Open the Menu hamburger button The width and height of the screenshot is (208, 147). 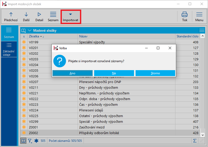click(199, 17)
